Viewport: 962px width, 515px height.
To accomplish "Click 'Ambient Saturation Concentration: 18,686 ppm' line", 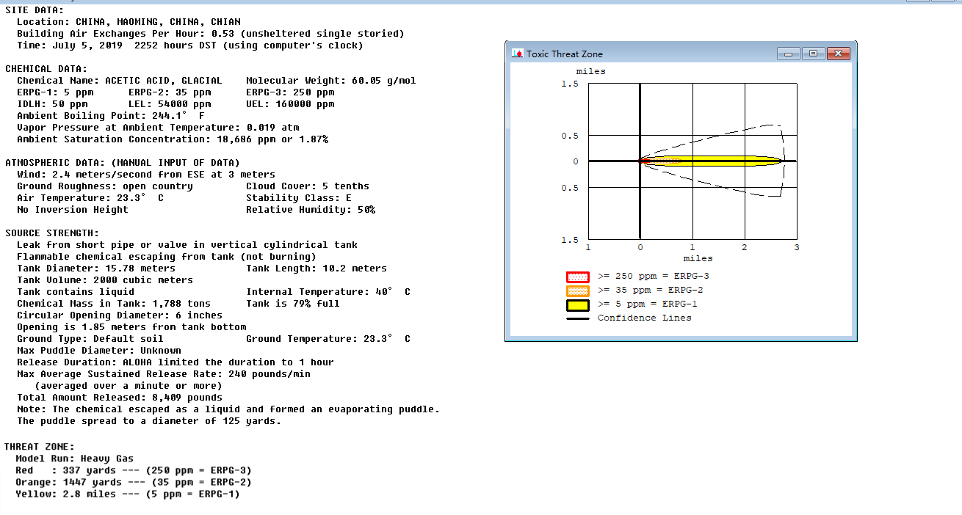I will 173,139.
